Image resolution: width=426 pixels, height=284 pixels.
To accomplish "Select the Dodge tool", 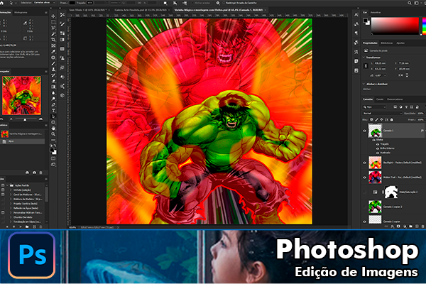I will point(53,99).
